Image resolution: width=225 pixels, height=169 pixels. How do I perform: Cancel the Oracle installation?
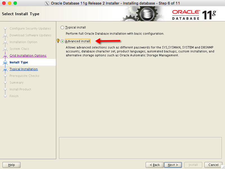(213, 165)
